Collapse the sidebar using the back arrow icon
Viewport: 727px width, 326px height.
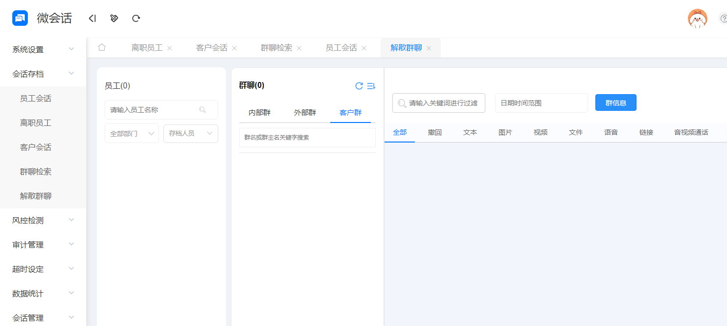(92, 18)
